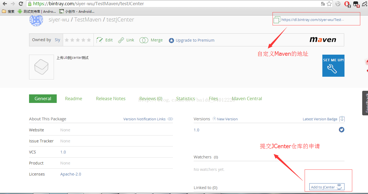This screenshot has width=368, height=194.
Task: Rate the package with one star
Action: coord(67,40)
